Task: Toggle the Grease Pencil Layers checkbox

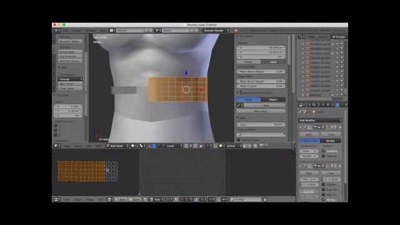Action: [x=242, y=92]
